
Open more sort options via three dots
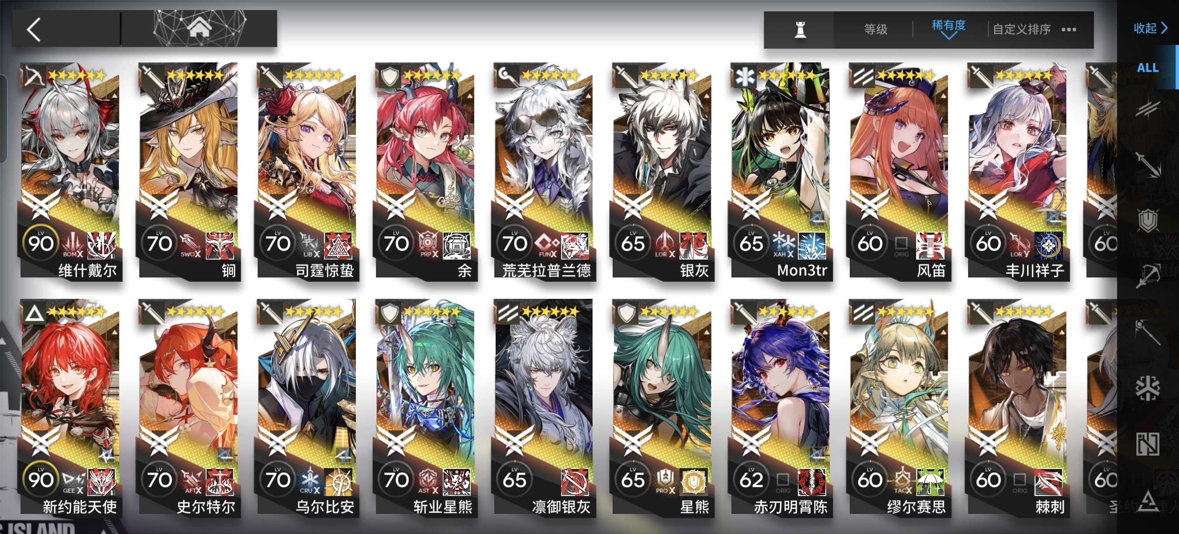click(x=1069, y=30)
